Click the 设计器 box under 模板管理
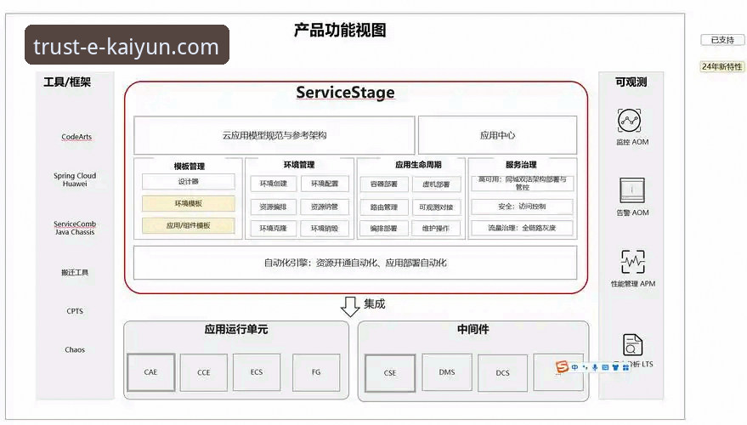Image resolution: width=747 pixels, height=425 pixels. pyautogui.click(x=188, y=182)
